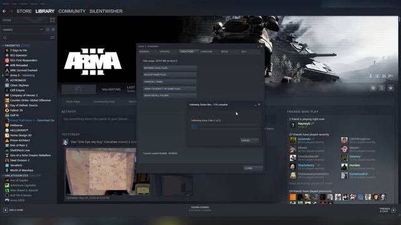The width and height of the screenshot is (401, 225).
Task: Go back with the navigation arrow
Action: coord(4,11)
